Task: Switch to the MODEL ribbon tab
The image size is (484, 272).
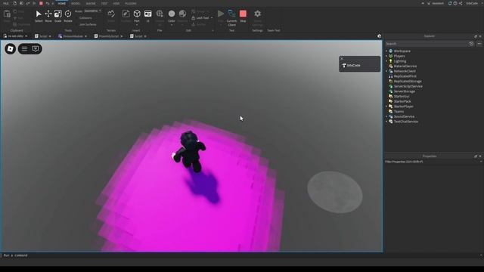Action: pyautogui.click(x=76, y=3)
